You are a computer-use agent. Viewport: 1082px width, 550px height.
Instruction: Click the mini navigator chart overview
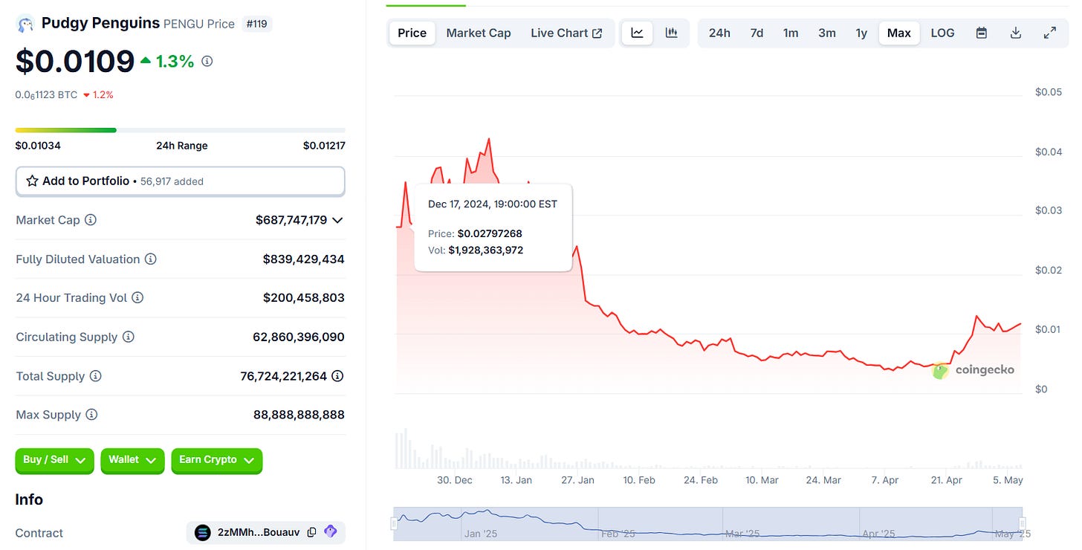point(708,522)
